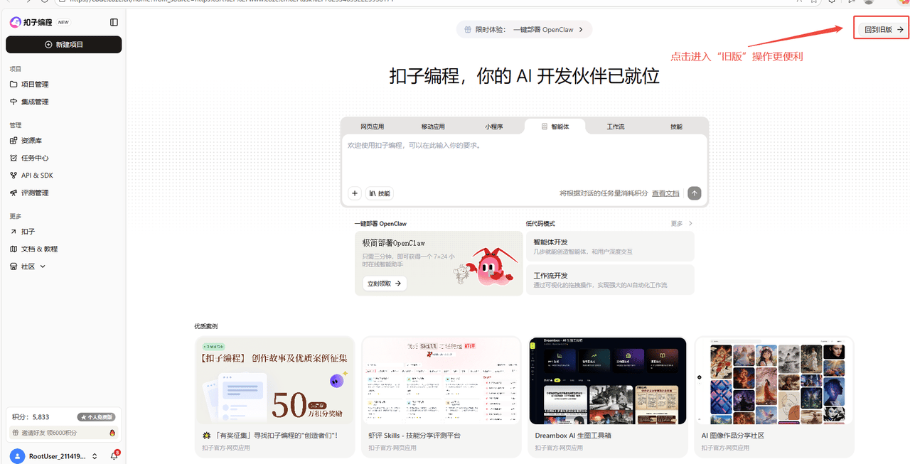This screenshot has height=464, width=910.
Task: Click the fire icon beside 邀请好友
Action: (x=112, y=433)
